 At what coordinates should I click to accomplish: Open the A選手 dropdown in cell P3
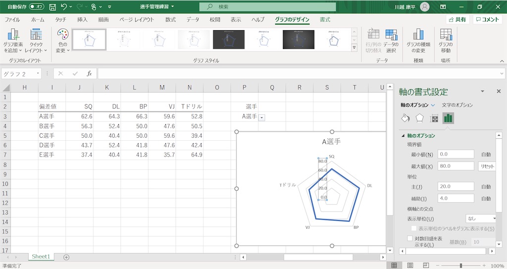[x=262, y=118]
